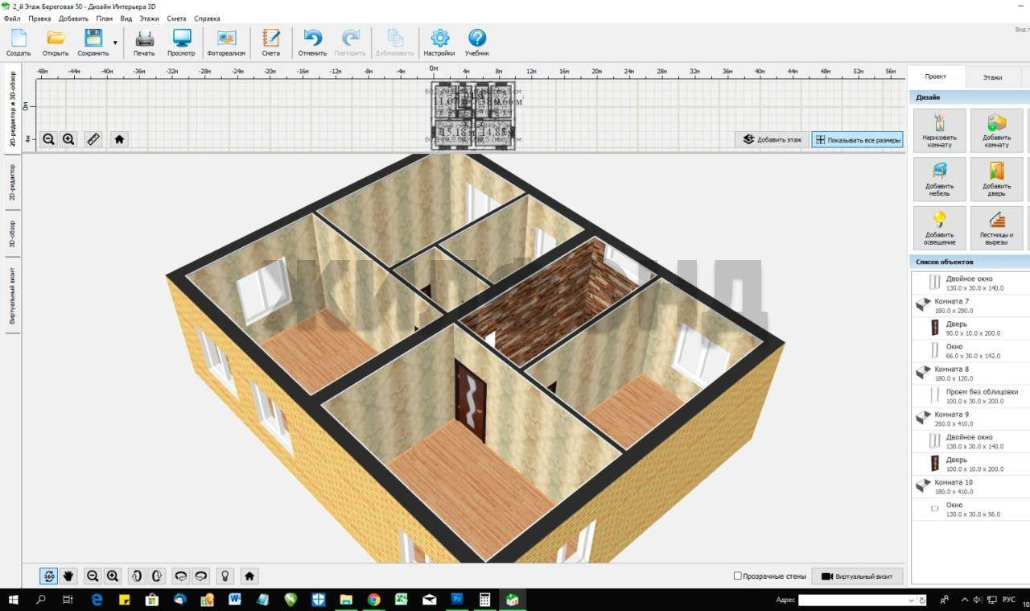Image resolution: width=1030 pixels, height=611 pixels.
Task: Enable the Прозрачные стены checkbox
Action: pos(738,576)
